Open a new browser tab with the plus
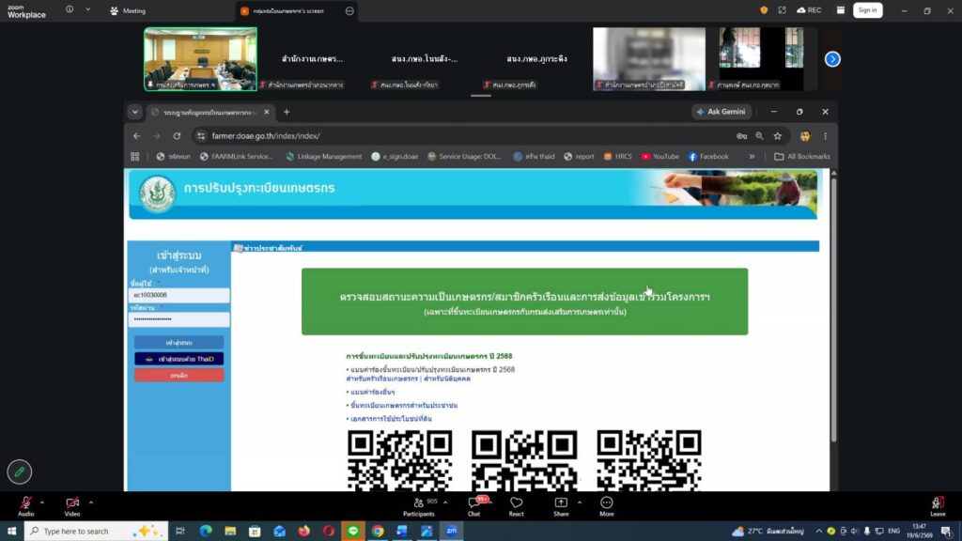Screen dimensions: 962x541 (x=287, y=113)
